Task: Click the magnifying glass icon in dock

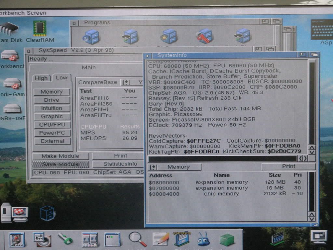Action: [x=137, y=239]
